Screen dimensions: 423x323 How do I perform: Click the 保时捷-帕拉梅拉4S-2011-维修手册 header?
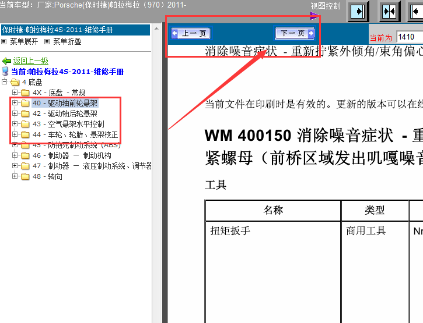click(x=75, y=30)
